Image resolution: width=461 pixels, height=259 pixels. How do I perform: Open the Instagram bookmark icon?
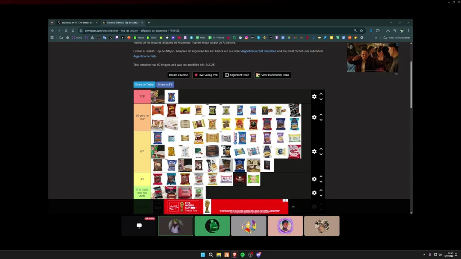click(x=246, y=37)
